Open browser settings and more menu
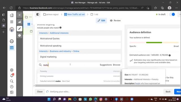The height and width of the screenshot is (102, 181). point(176,8)
